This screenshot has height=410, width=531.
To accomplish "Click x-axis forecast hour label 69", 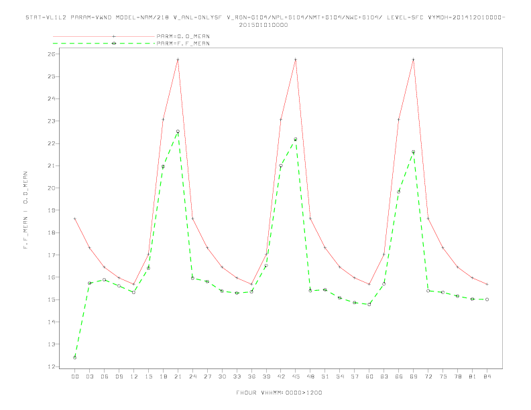I will coord(414,377).
